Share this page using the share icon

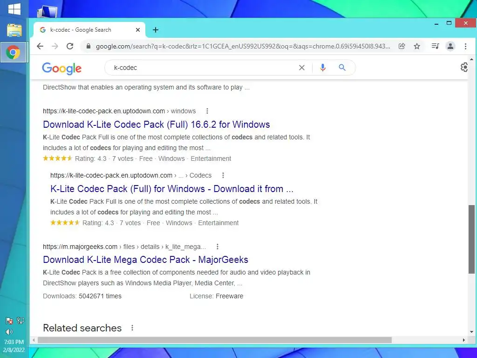(402, 46)
